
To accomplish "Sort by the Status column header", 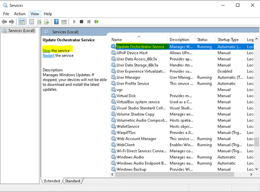I will tap(206, 40).
